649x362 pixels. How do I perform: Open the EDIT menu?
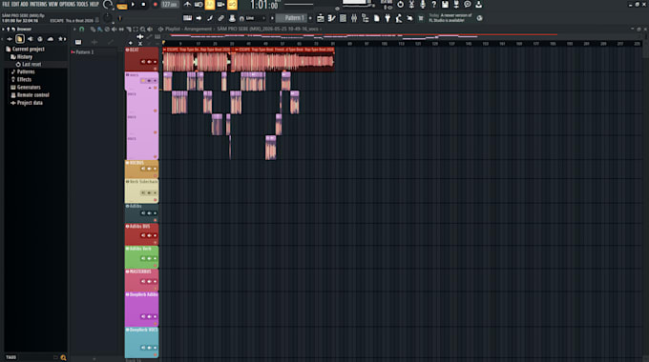15,4
